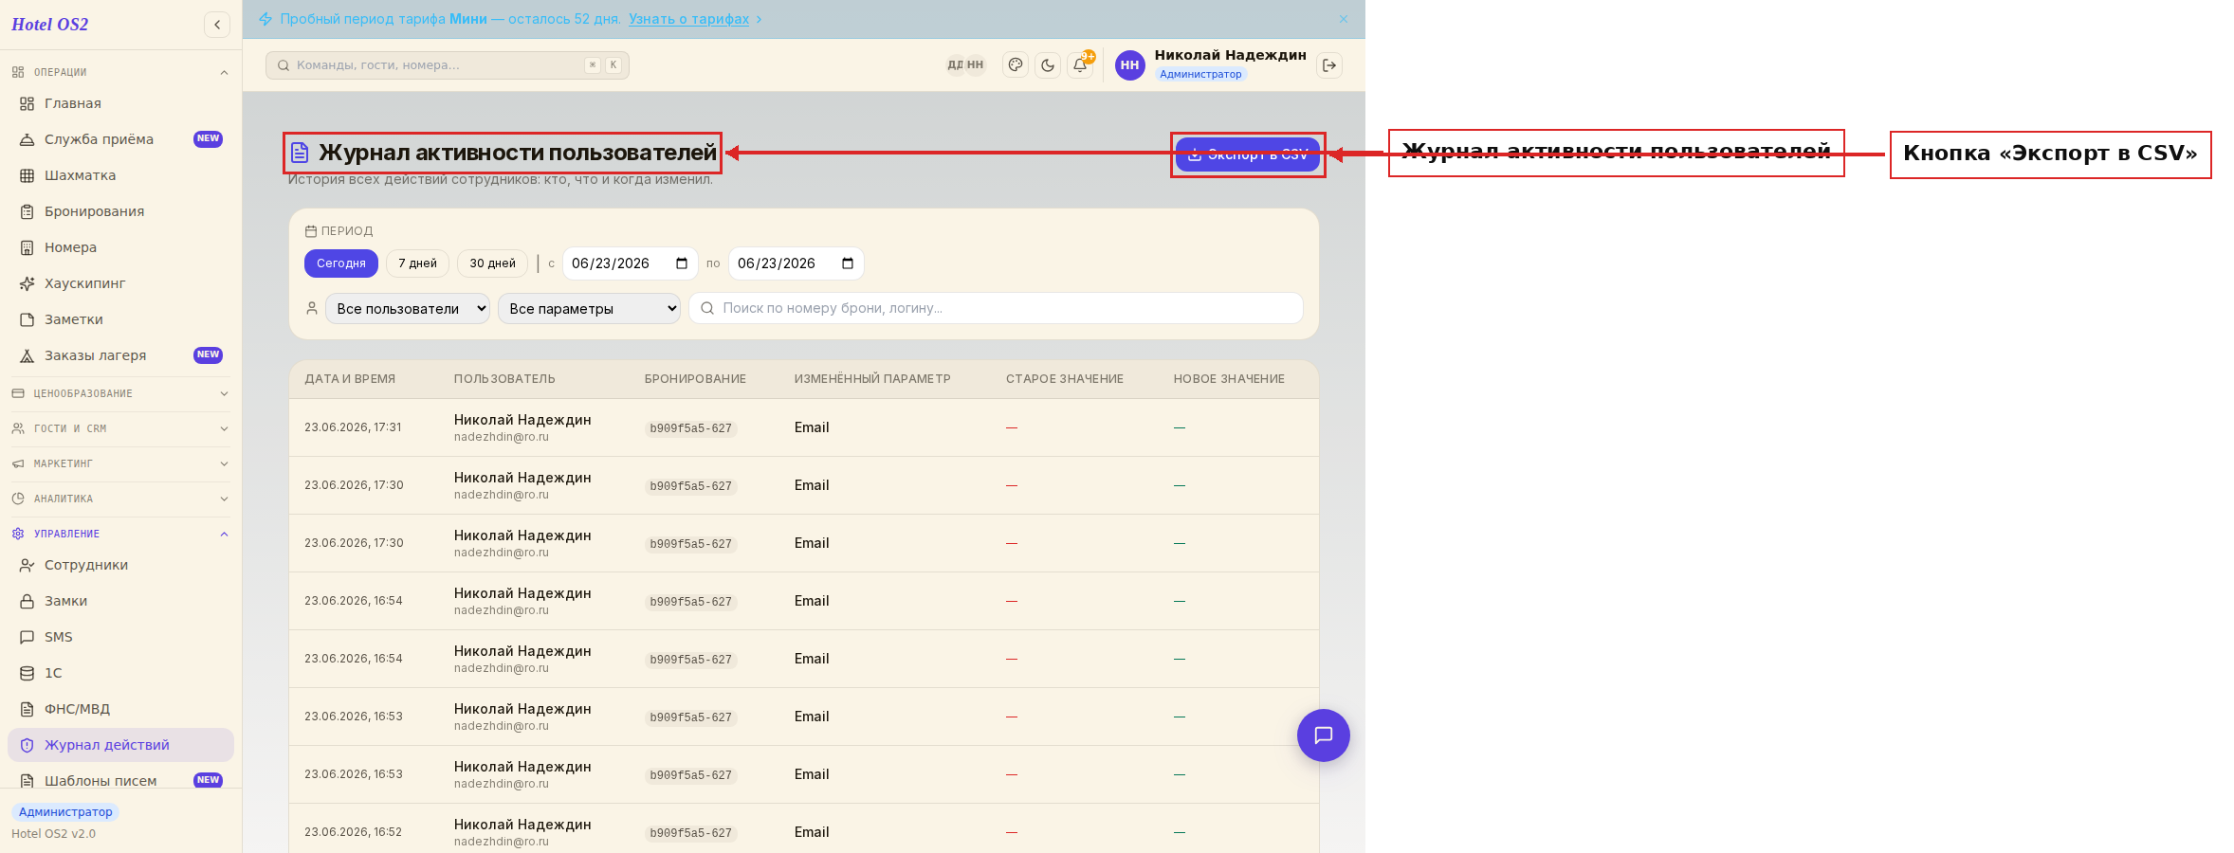Open calendar picker of the start date
2234x853 pixels.
[682, 263]
